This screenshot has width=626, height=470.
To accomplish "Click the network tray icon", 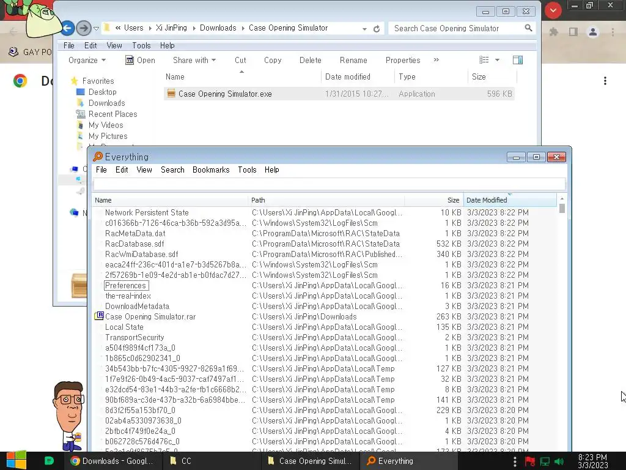I will (x=545, y=461).
